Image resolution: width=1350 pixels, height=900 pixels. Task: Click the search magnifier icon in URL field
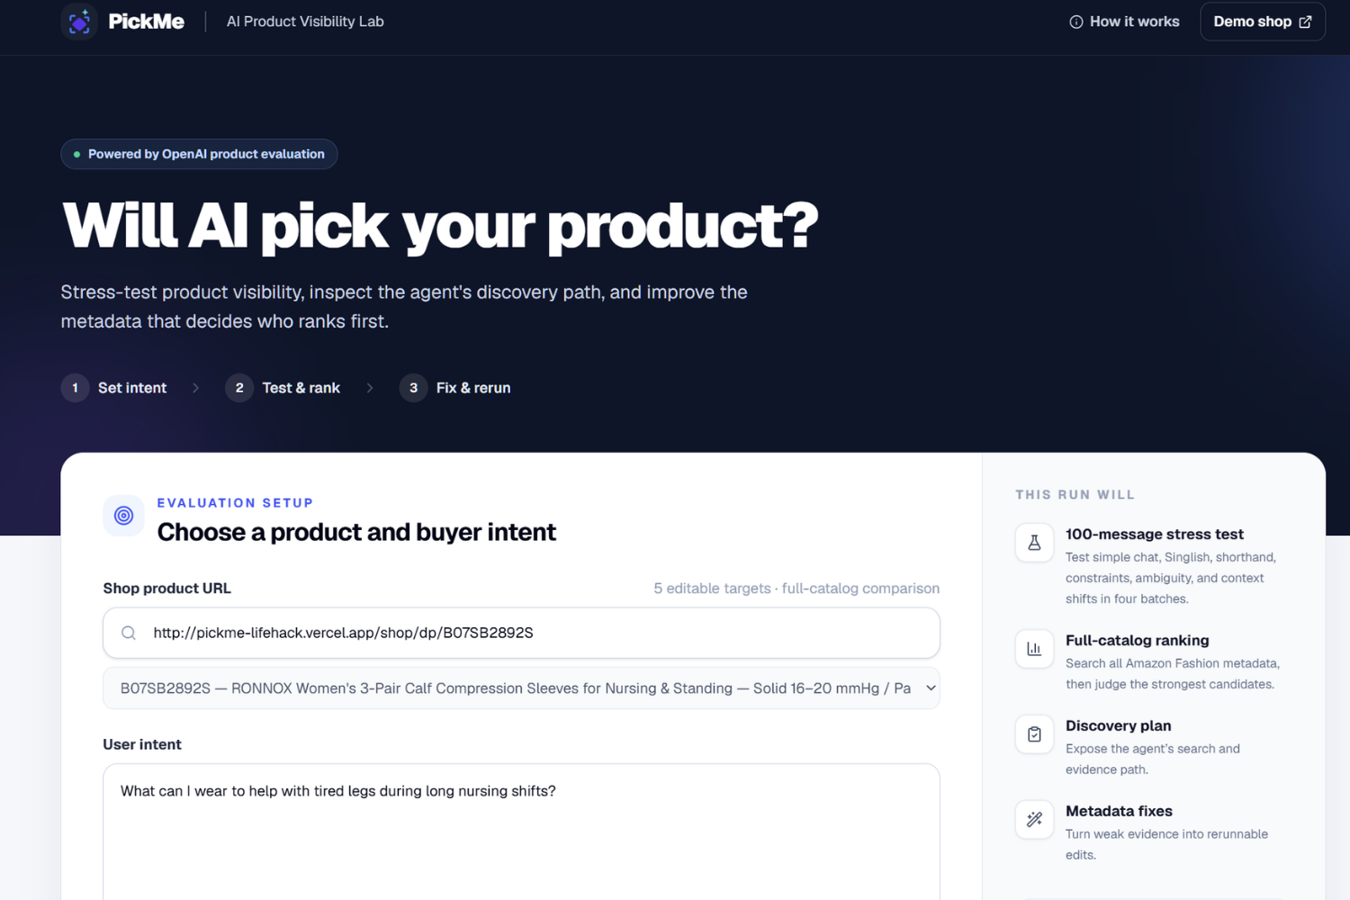pos(129,633)
